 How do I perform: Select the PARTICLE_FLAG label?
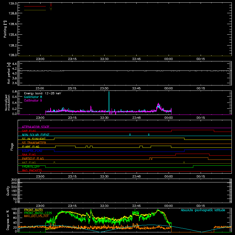[x=33, y=159]
